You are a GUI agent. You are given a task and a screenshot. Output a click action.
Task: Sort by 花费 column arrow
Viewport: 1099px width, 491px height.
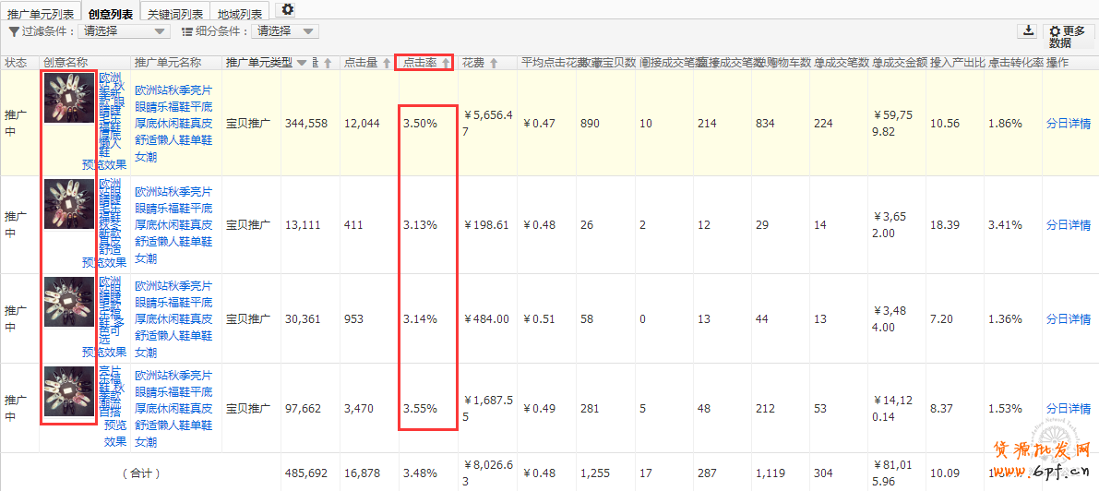tap(494, 63)
